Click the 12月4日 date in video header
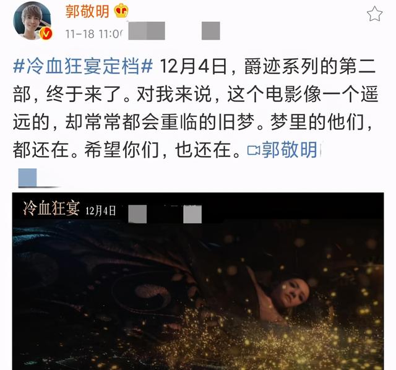 point(100,210)
